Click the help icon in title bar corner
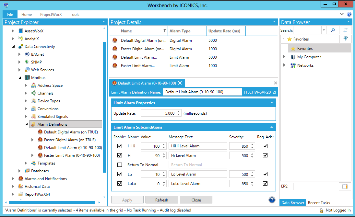355x217 pixels. tap(349, 15)
